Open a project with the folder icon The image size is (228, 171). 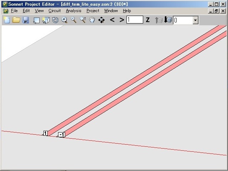(x=16, y=20)
